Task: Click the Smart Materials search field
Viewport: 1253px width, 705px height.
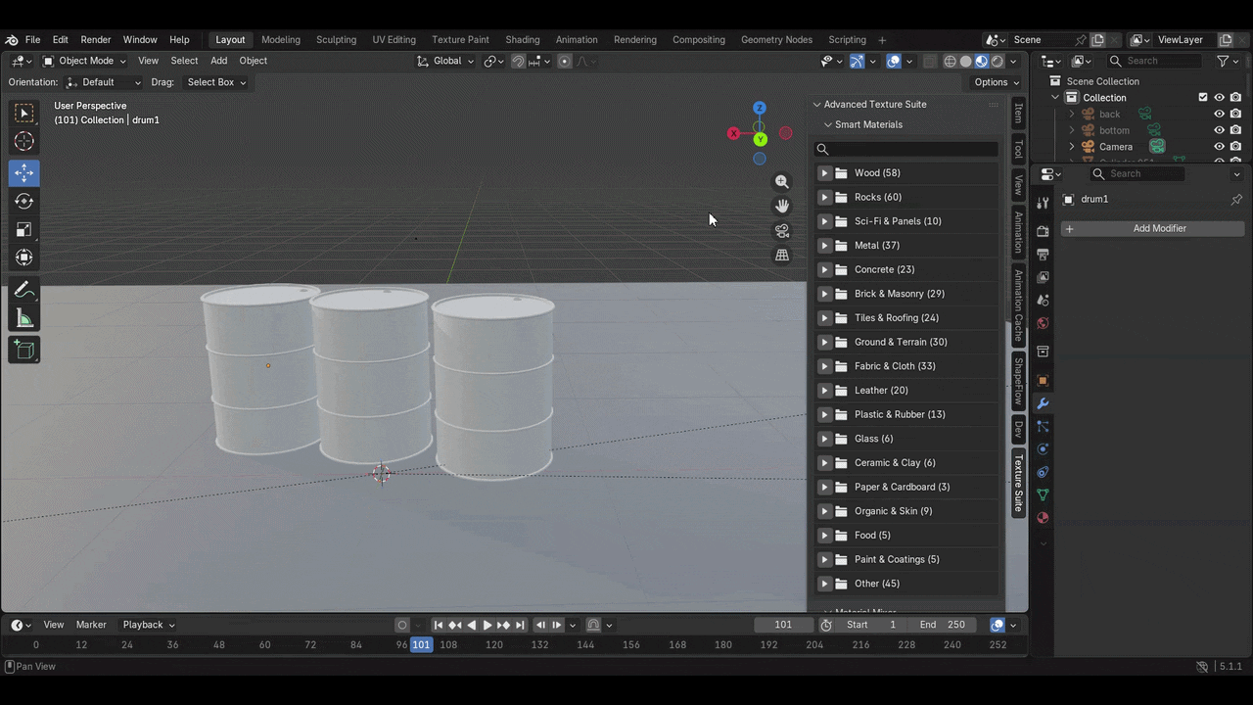Action: pos(906,150)
